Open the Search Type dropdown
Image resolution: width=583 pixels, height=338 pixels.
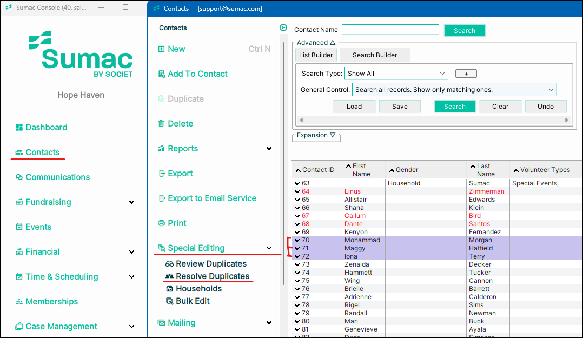pos(396,74)
